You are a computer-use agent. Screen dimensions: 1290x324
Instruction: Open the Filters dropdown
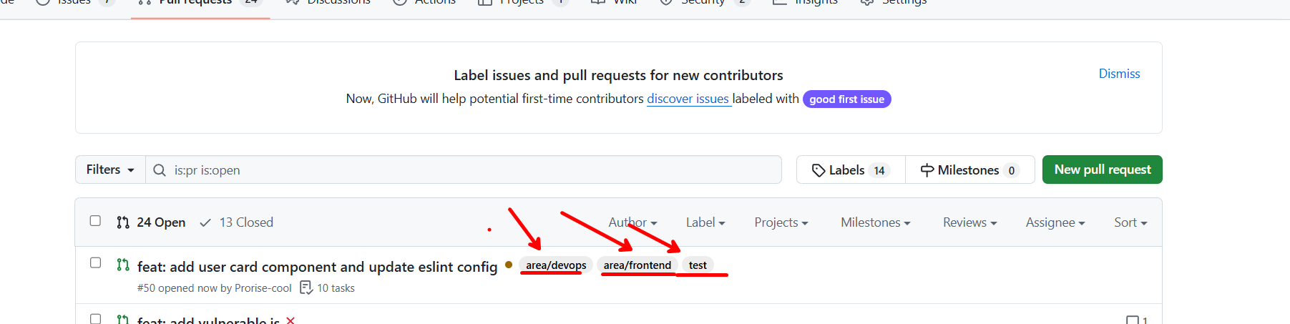(110, 170)
